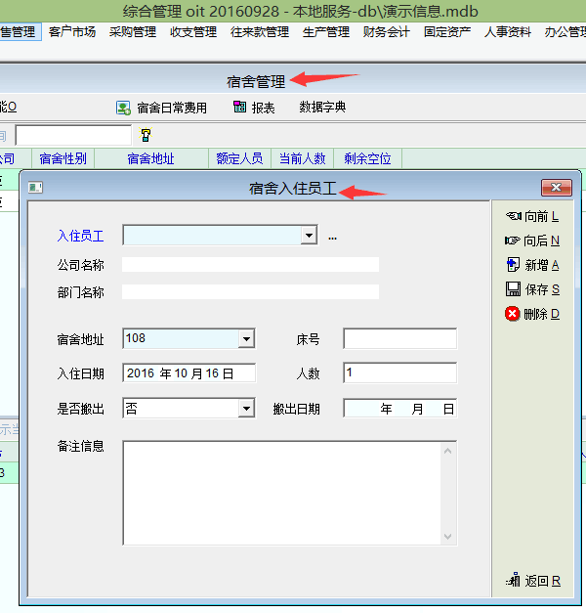This screenshot has height=613, width=586.
Task: Click the 向后 (next record) hand icon
Action: 513,241
